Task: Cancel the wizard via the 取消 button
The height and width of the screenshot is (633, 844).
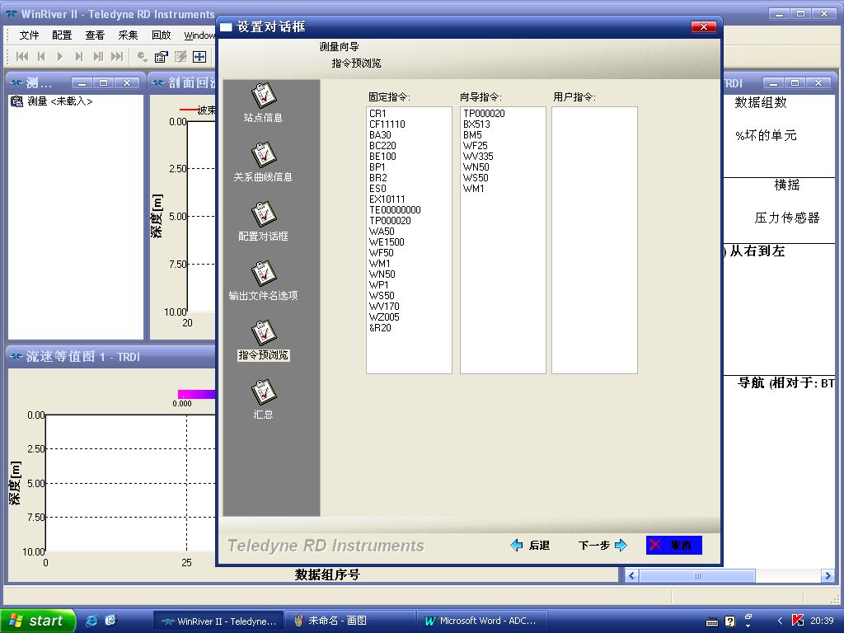Action: coord(673,545)
